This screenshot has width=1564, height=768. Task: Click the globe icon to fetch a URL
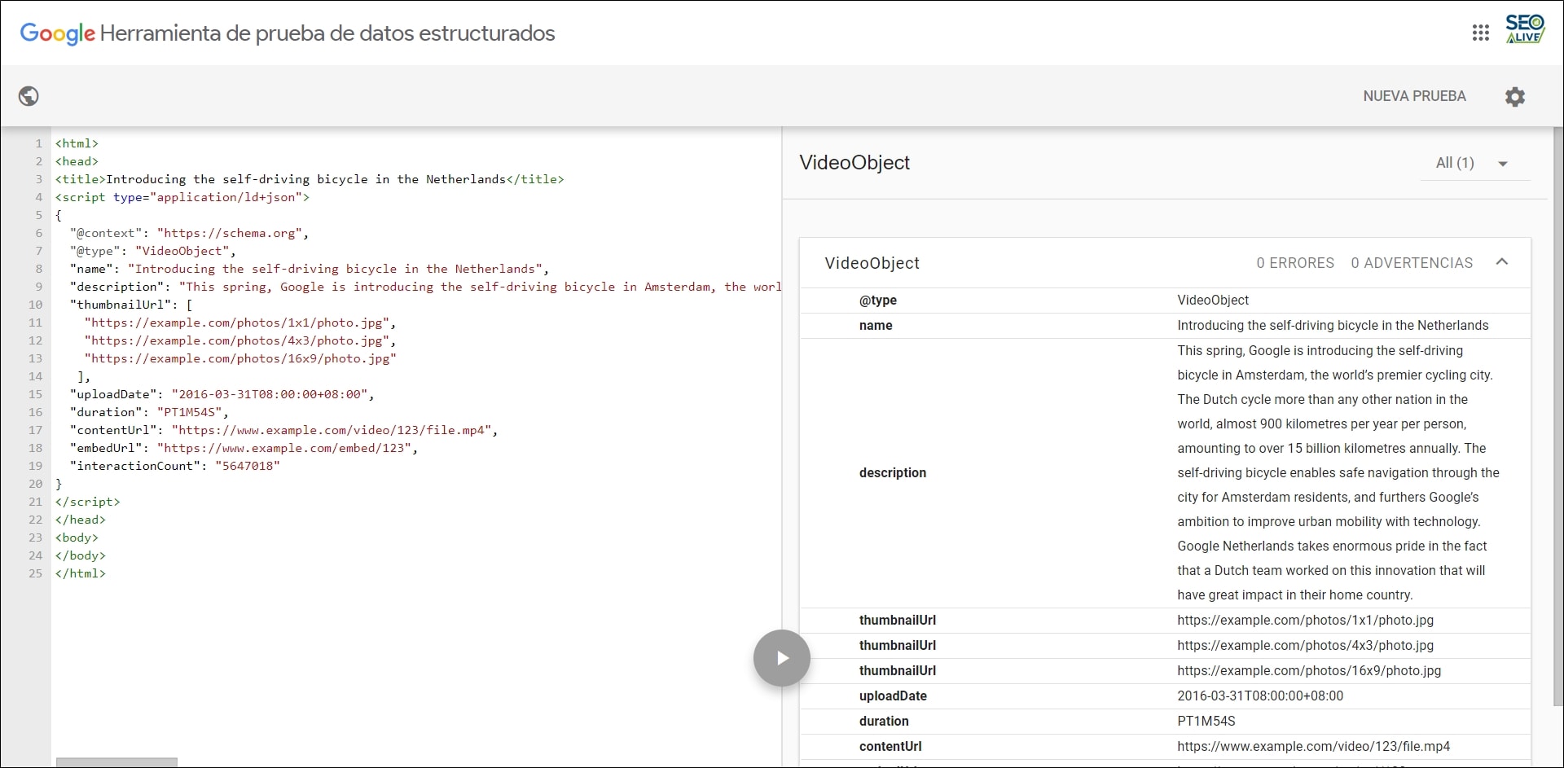pos(29,95)
